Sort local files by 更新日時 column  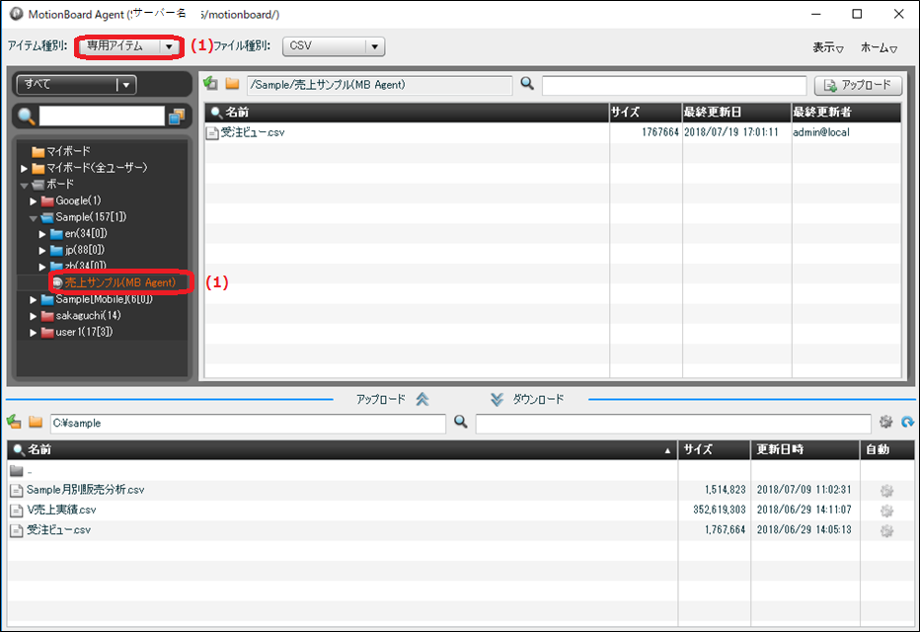point(805,450)
